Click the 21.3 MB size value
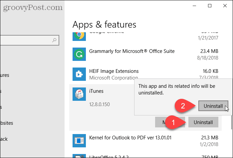The image size is (233, 158). pos(210,138)
